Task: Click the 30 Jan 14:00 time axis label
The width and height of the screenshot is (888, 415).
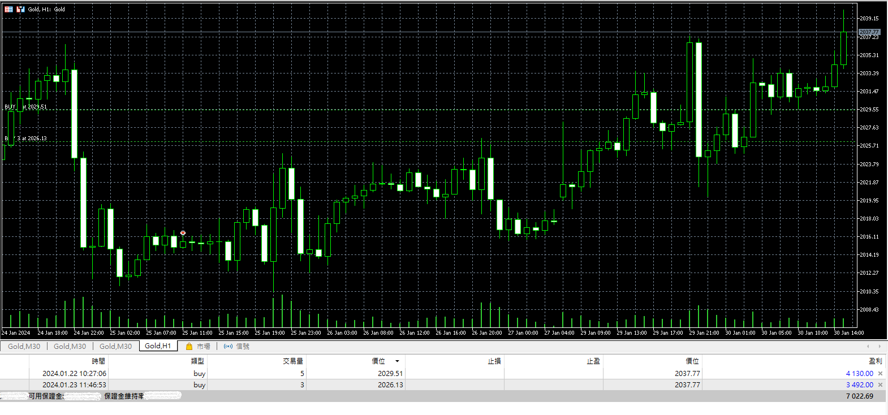Action: pos(849,333)
